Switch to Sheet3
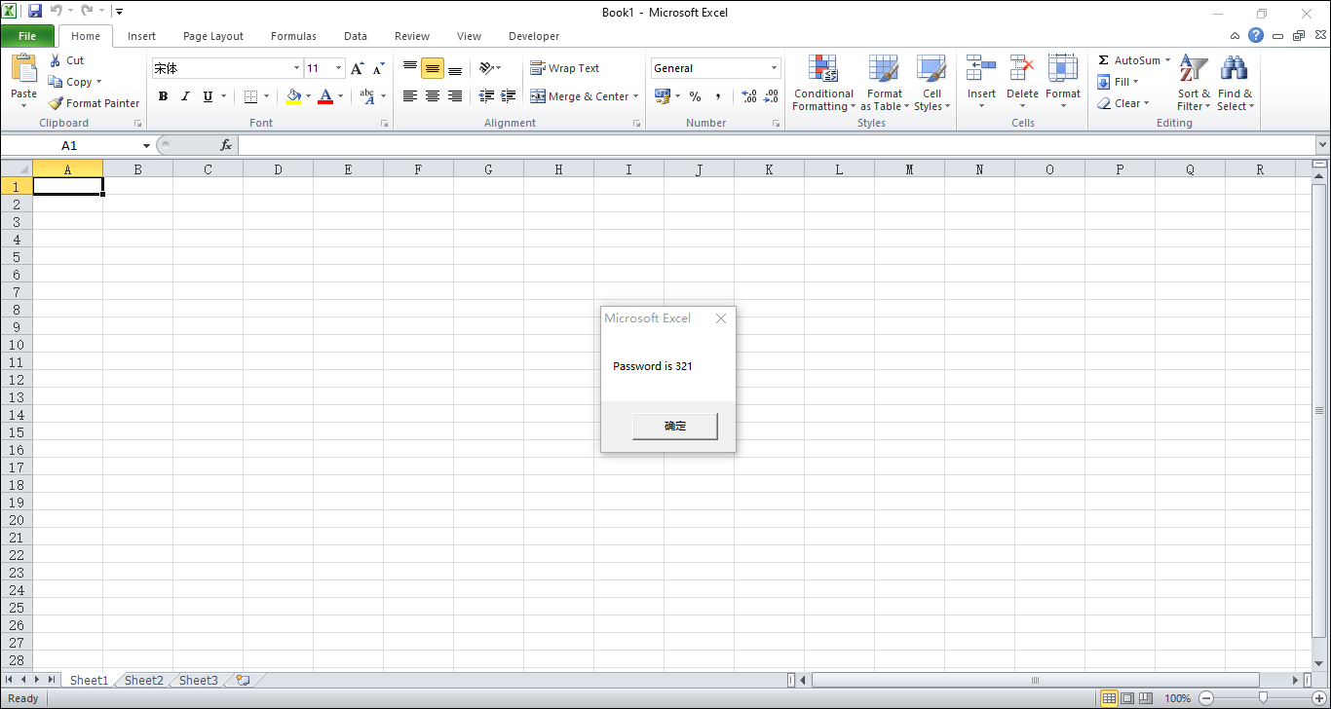Viewport: 1331px width, 709px height. [x=199, y=680]
